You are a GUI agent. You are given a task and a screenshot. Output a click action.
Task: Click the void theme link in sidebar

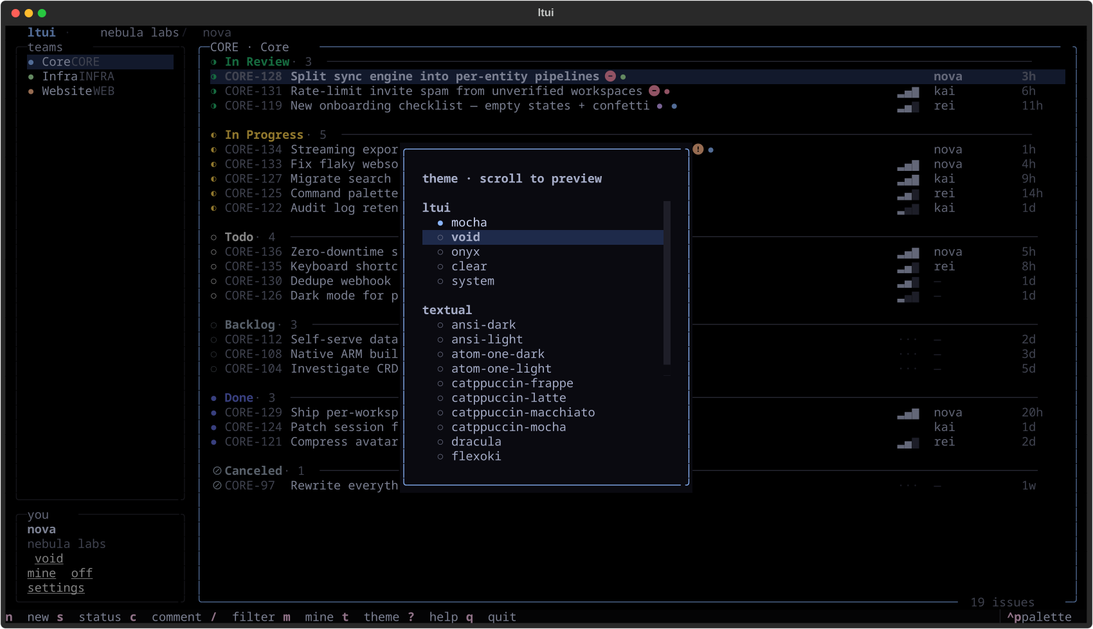[49, 559]
